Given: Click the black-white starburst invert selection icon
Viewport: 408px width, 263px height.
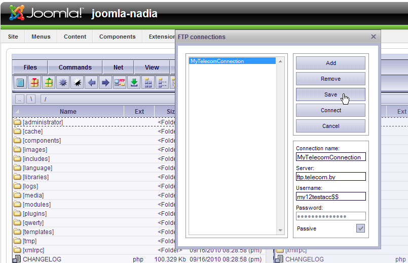Looking at the screenshot, I should point(77,83).
